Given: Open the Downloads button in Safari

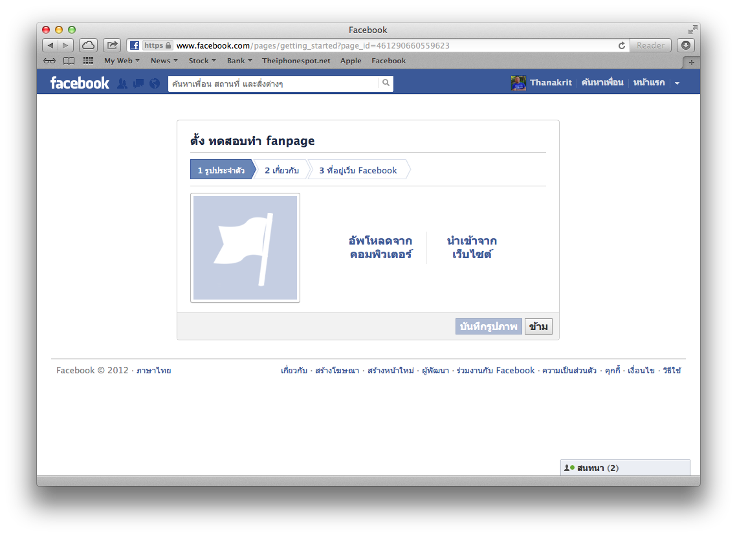Looking at the screenshot, I should tap(686, 45).
